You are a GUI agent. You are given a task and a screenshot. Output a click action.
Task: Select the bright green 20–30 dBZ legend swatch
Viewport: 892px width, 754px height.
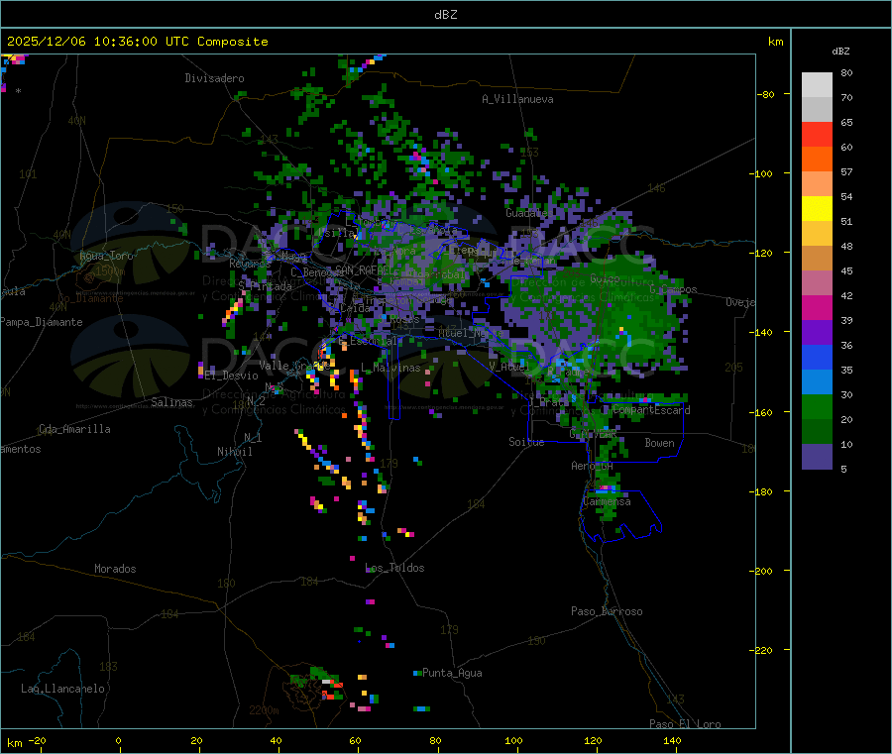click(817, 406)
